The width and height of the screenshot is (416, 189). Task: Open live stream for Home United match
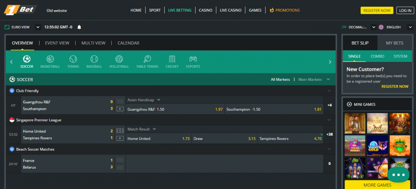pyautogui.click(x=120, y=138)
